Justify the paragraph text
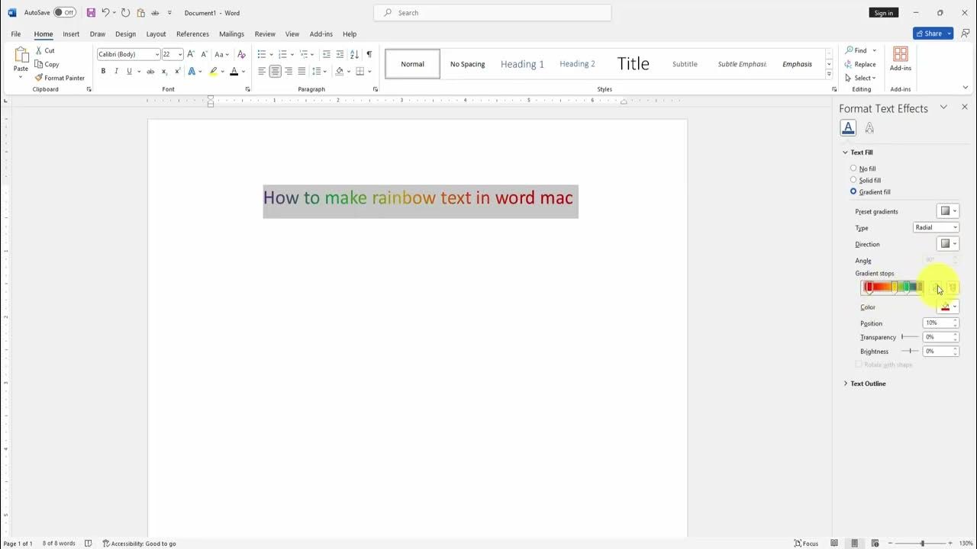 coord(301,71)
